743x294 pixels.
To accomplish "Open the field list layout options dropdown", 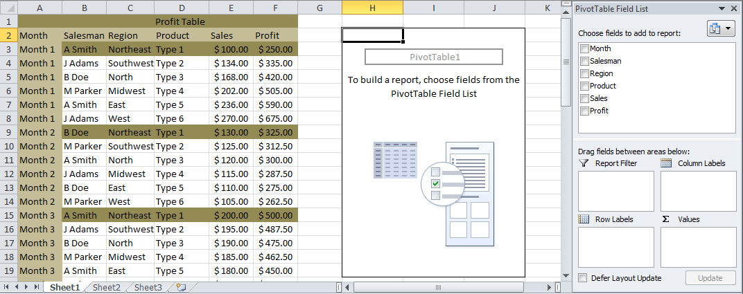I will tap(721, 29).
